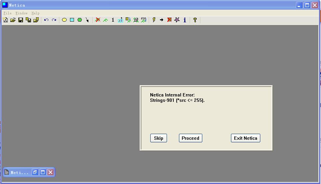Open help with the yellow question mark icon
The height and width of the screenshot is (184, 321).
pyautogui.click(x=195, y=20)
